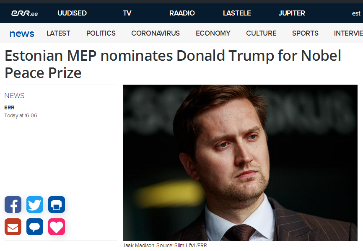Navigate to RAADIO section
The width and height of the screenshot is (363, 251).
(182, 13)
